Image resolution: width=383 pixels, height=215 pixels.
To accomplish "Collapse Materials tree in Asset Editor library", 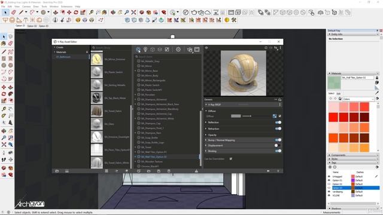I will pyautogui.click(x=54, y=52).
